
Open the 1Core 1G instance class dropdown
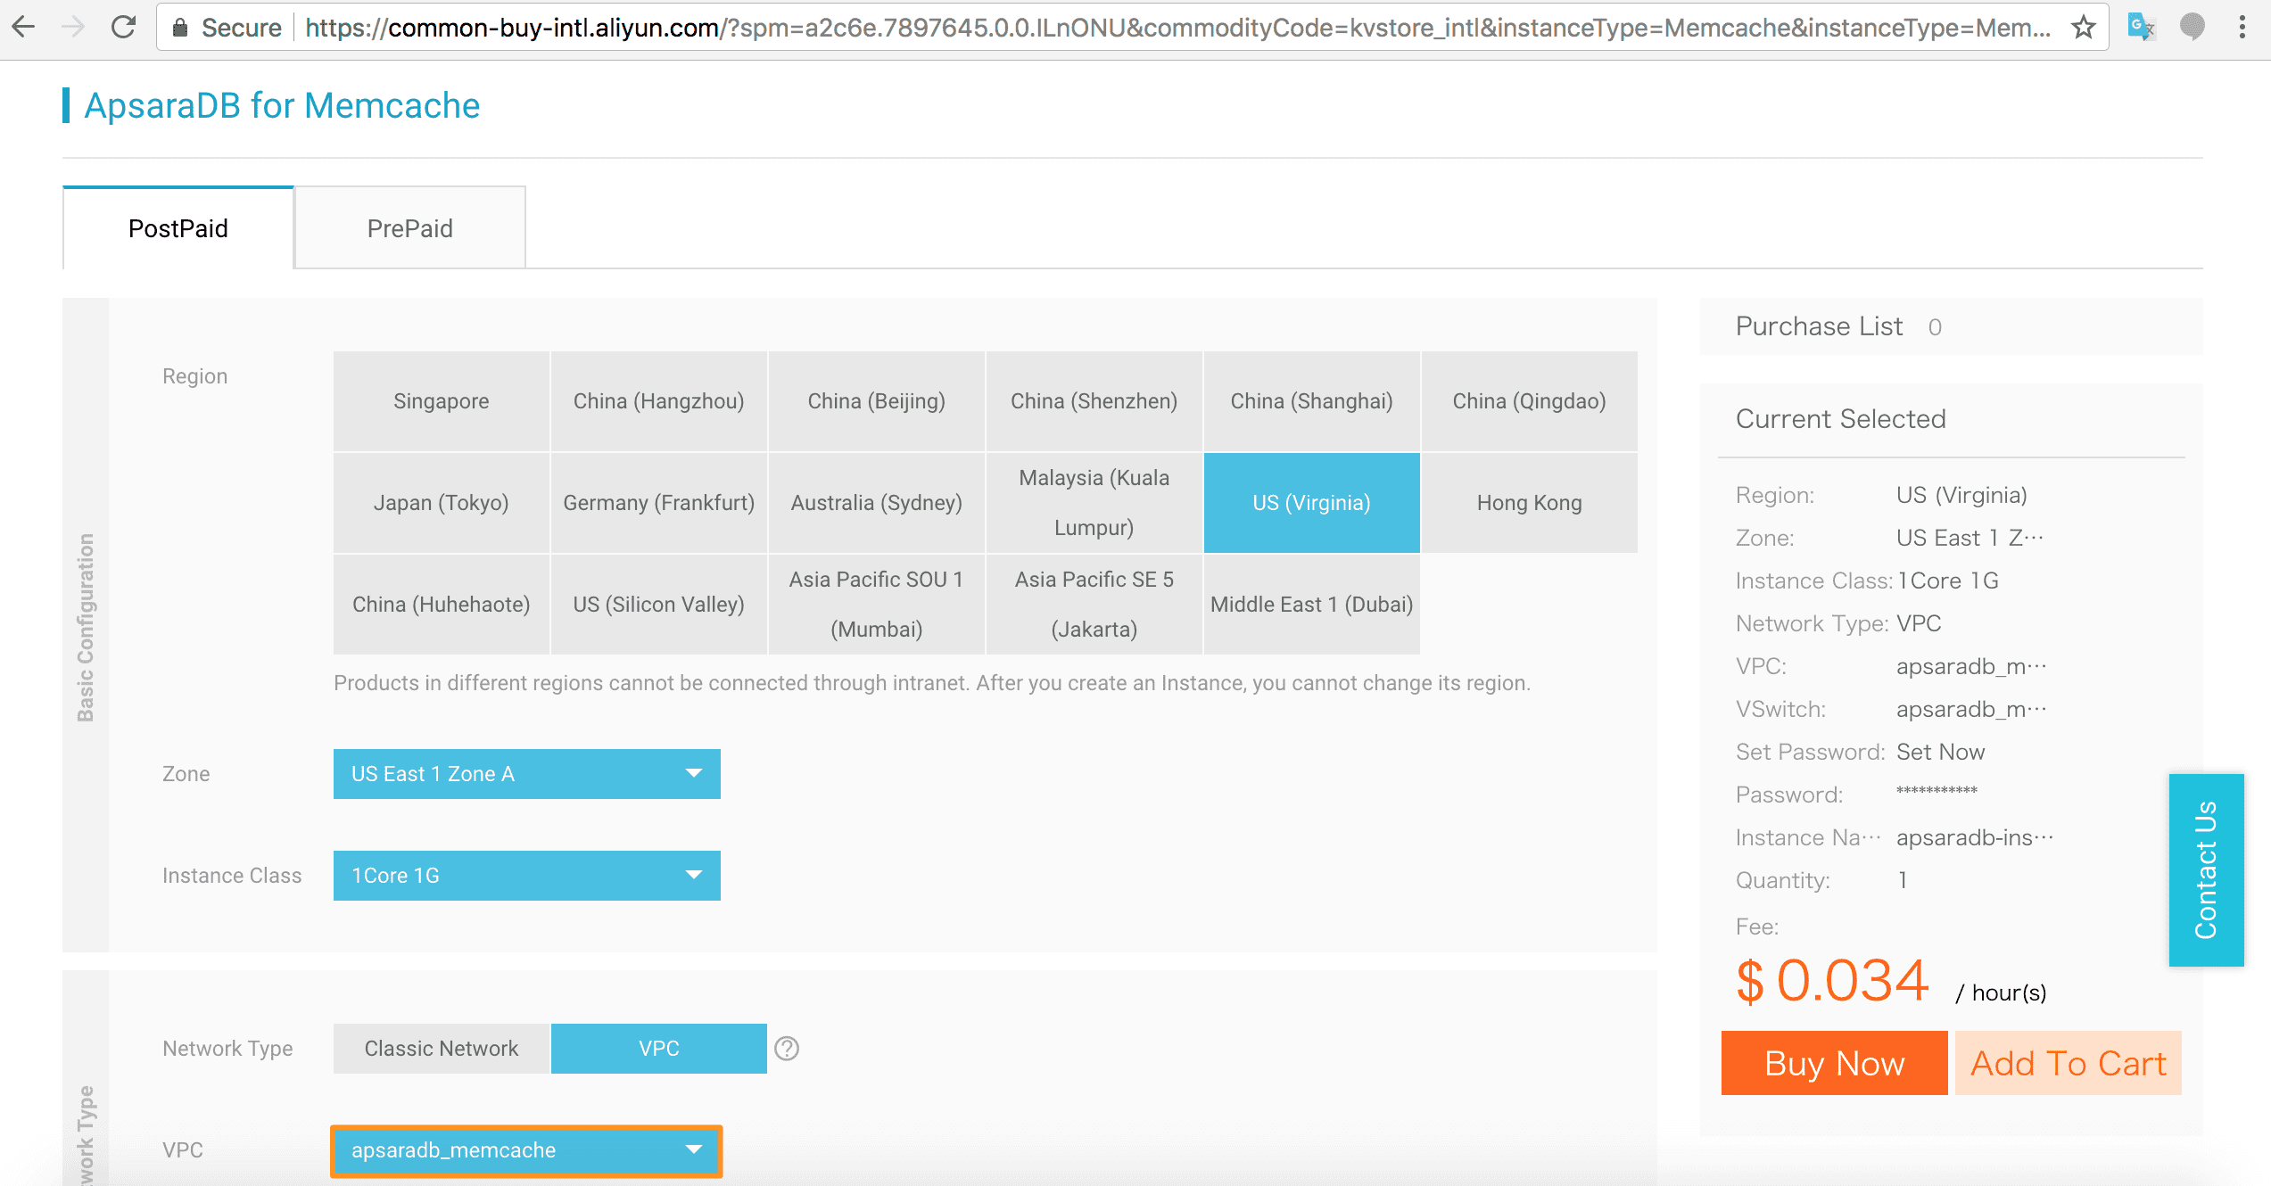point(526,876)
